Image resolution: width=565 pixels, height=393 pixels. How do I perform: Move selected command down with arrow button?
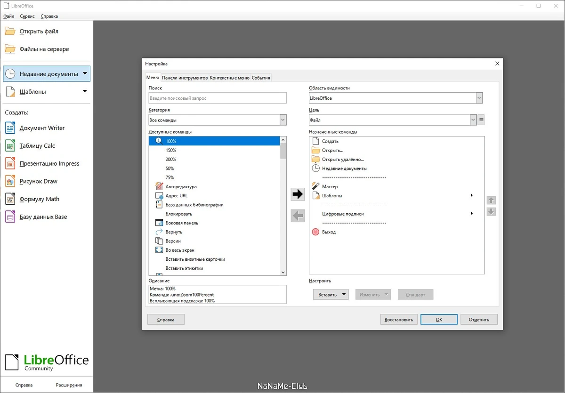pos(491,212)
